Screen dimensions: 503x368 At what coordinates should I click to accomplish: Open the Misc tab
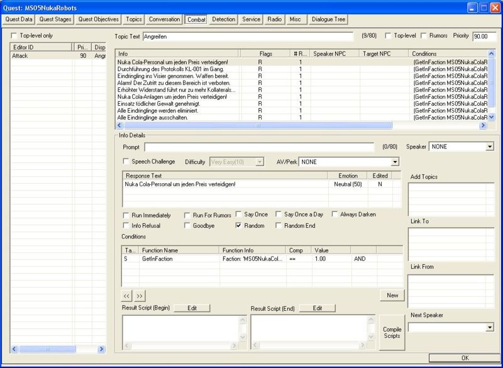coord(295,20)
